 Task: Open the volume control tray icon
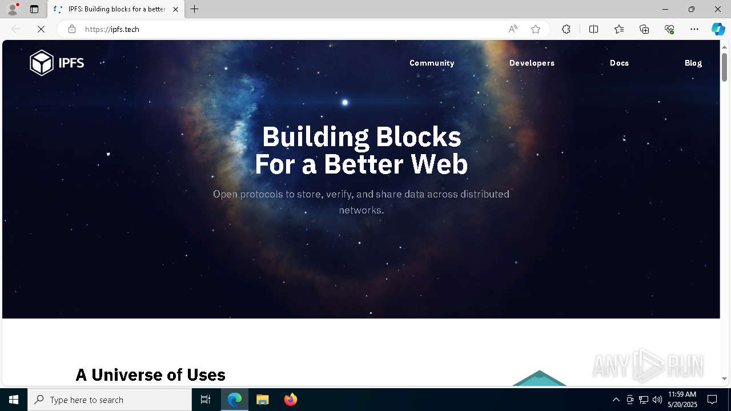coord(657,400)
